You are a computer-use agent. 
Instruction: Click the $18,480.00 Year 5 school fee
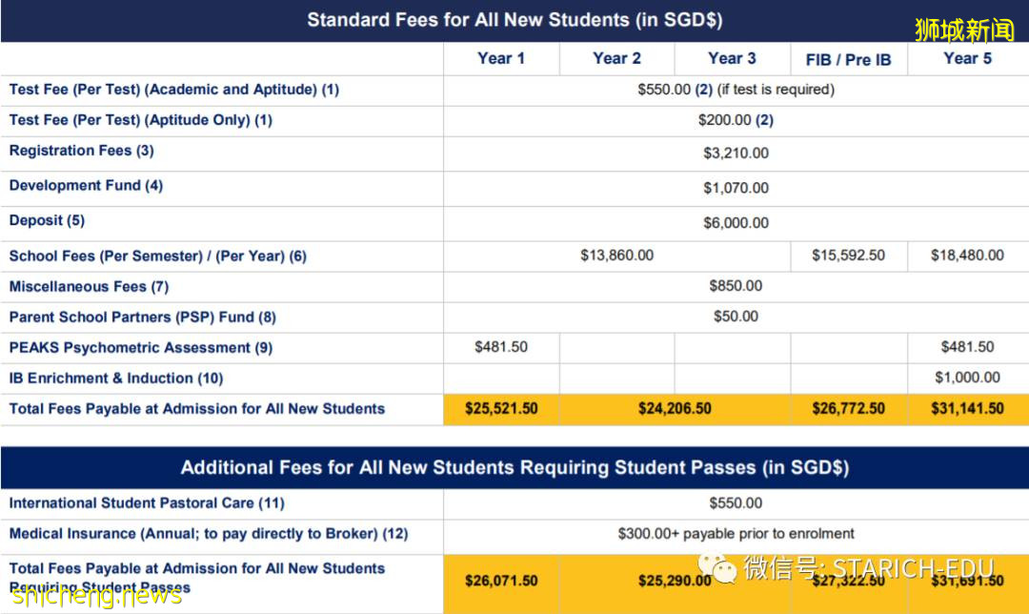click(x=967, y=256)
